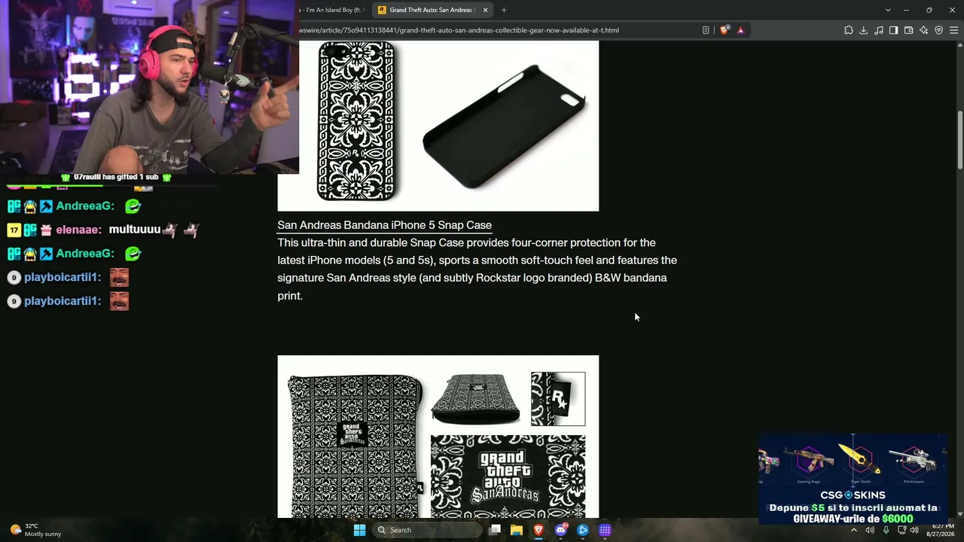Open the weather widget showing Mostly sunny
Viewport: 964px width, 542px height.
point(35,530)
